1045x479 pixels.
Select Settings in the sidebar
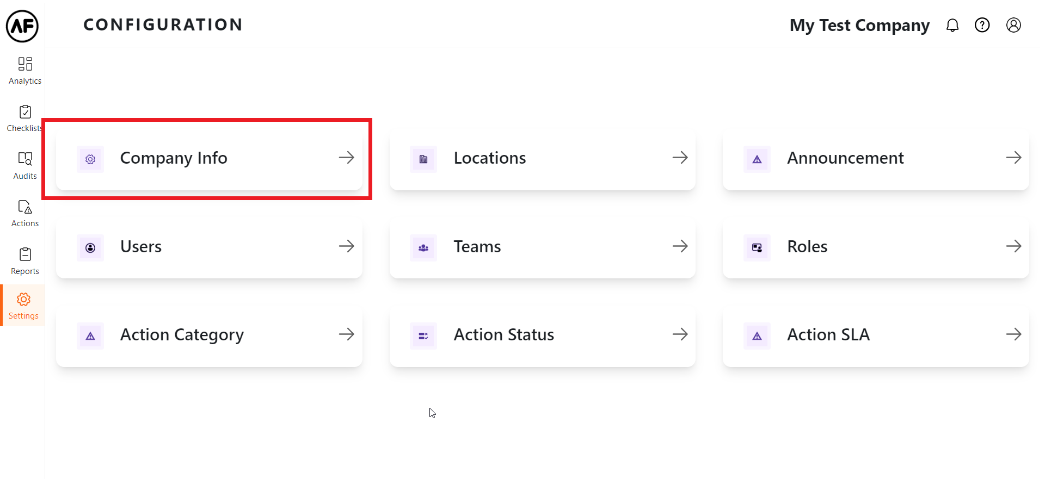pos(24,306)
